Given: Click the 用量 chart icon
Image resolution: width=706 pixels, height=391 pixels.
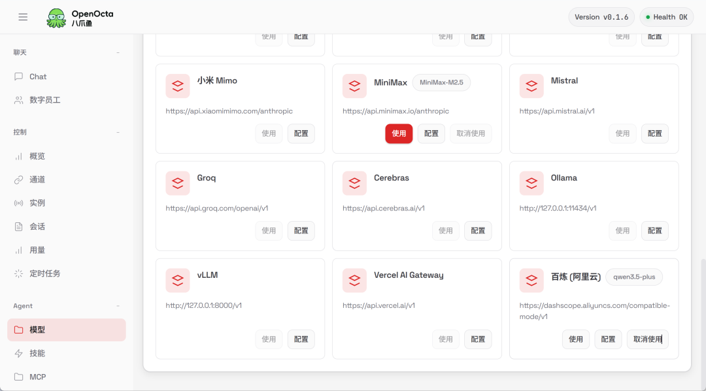Looking at the screenshot, I should (x=18, y=250).
